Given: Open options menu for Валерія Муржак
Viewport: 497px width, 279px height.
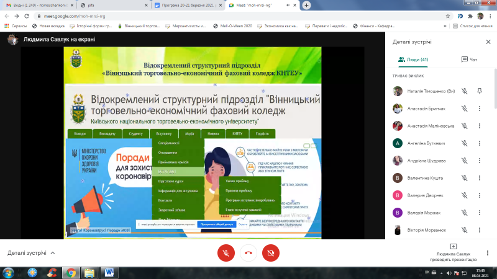Looking at the screenshot, I should coord(480,213).
